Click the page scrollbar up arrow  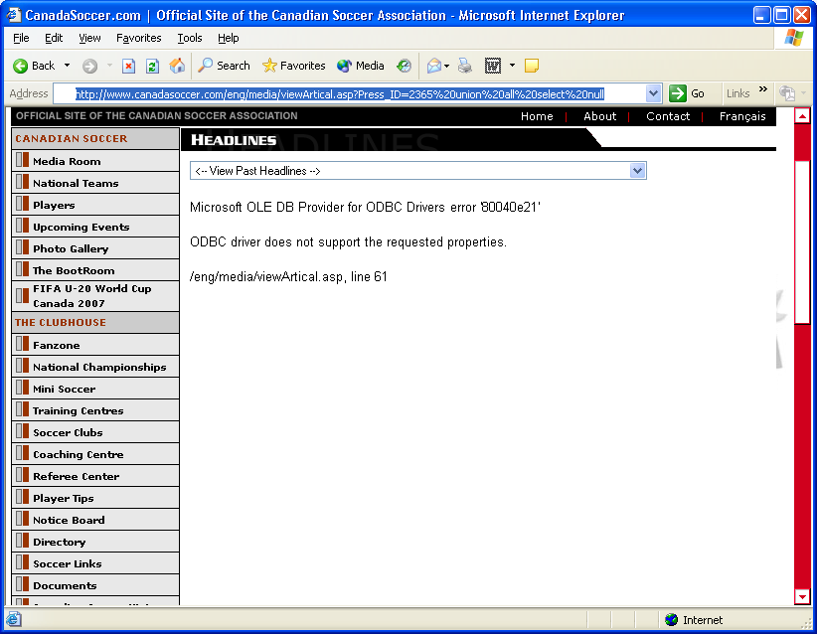pos(802,115)
